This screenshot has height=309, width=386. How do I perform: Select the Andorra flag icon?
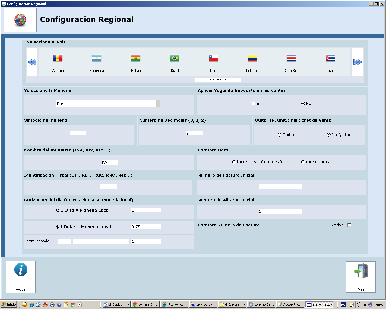point(58,58)
